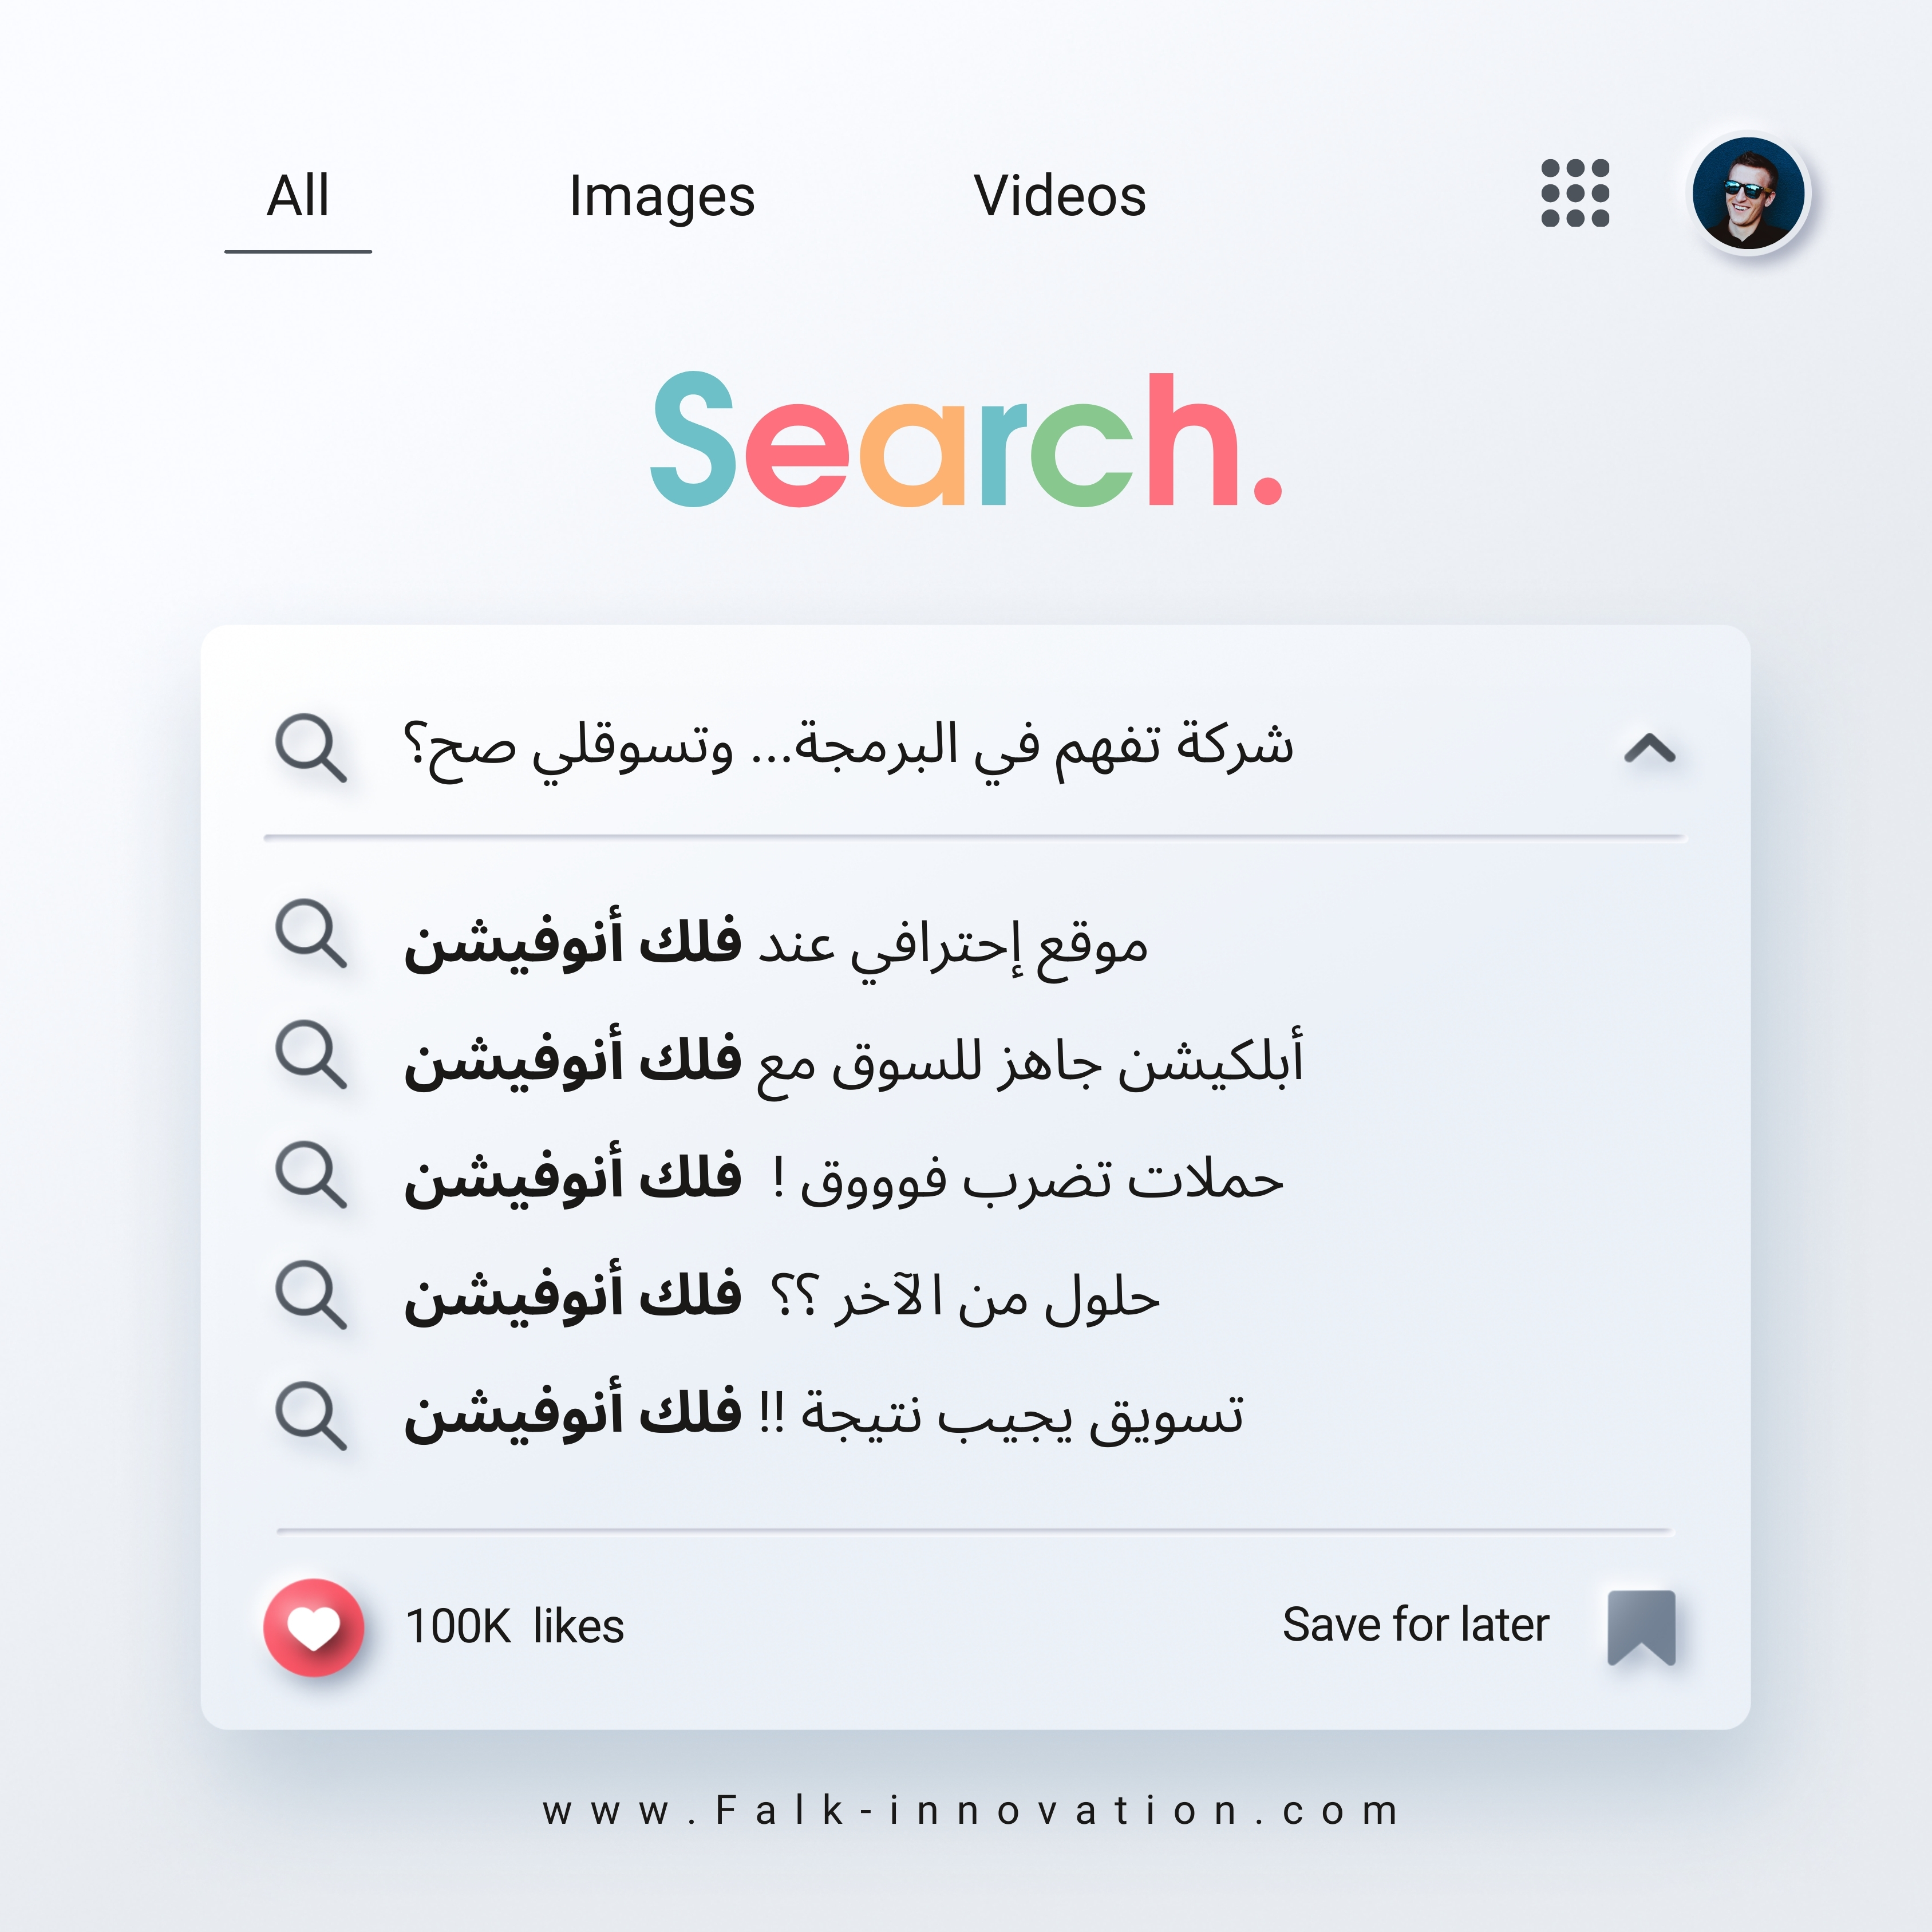Open the www.Falk-innovation.com link

click(x=970, y=1811)
